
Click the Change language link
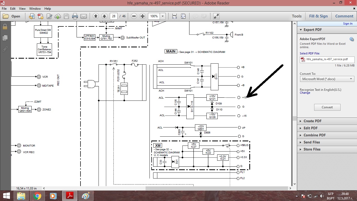[305, 93]
